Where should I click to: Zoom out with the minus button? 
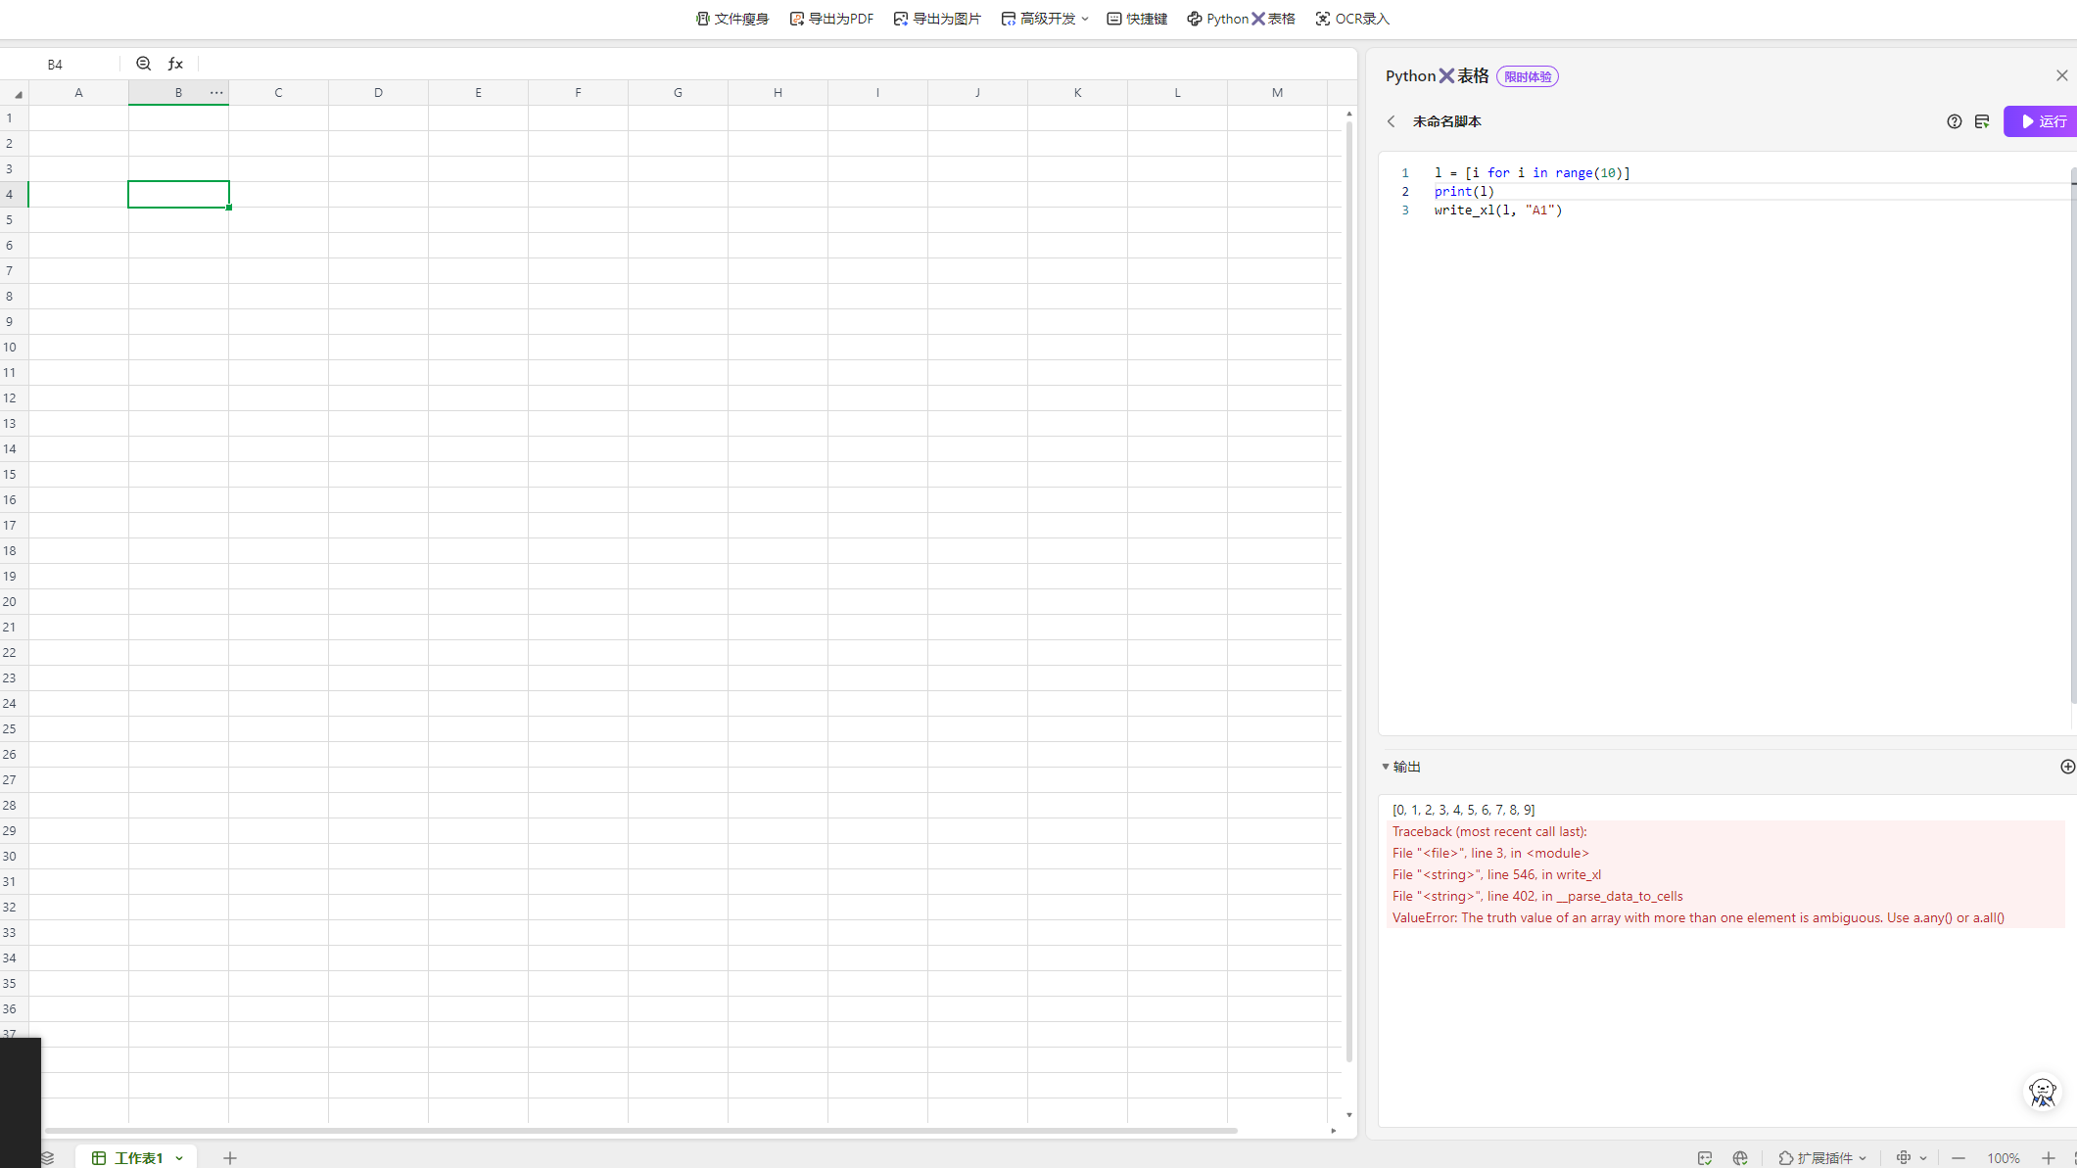(1959, 1158)
